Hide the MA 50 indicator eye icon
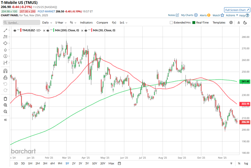This screenshot has width=251, height=168. coord(86,30)
